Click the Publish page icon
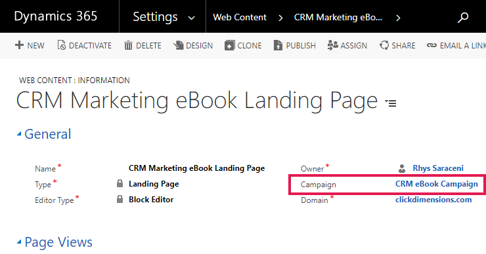486x254 pixels. pyautogui.click(x=278, y=45)
